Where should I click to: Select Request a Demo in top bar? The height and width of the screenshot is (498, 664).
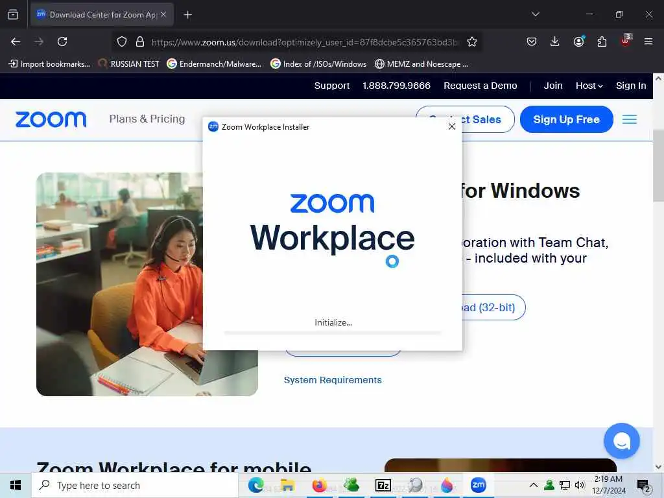tap(480, 86)
